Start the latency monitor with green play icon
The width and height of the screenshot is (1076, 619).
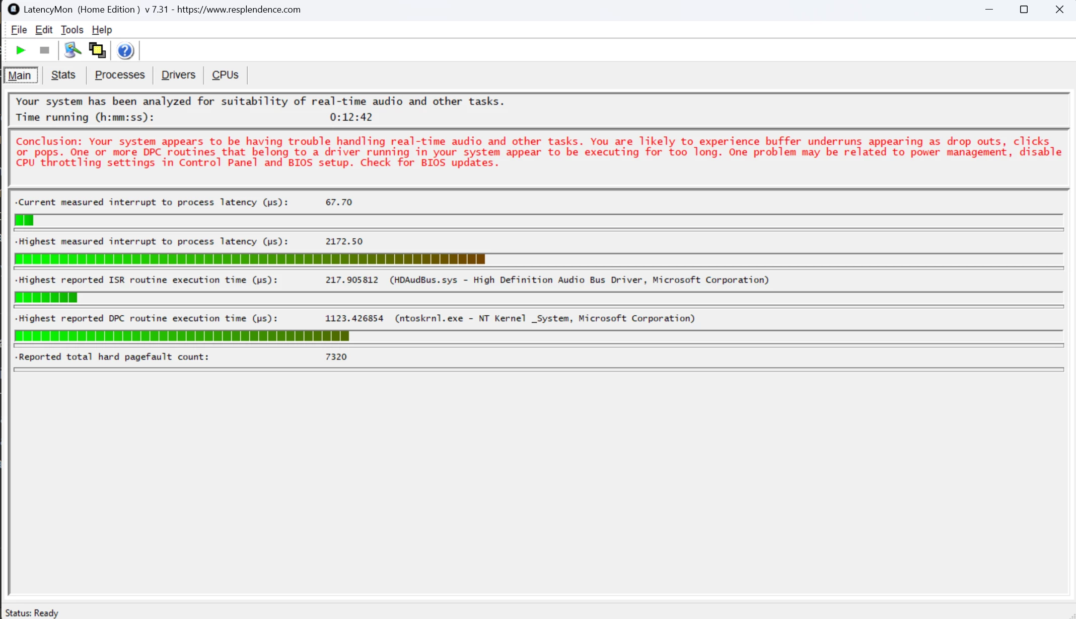click(x=21, y=50)
